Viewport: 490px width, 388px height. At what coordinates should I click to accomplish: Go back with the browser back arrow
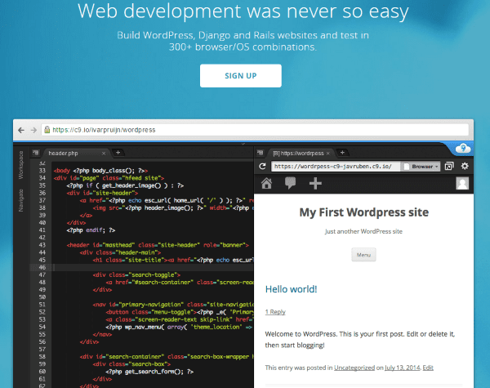pyautogui.click(x=21, y=130)
